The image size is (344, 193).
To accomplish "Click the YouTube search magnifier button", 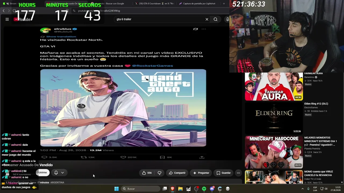I will point(216,19).
